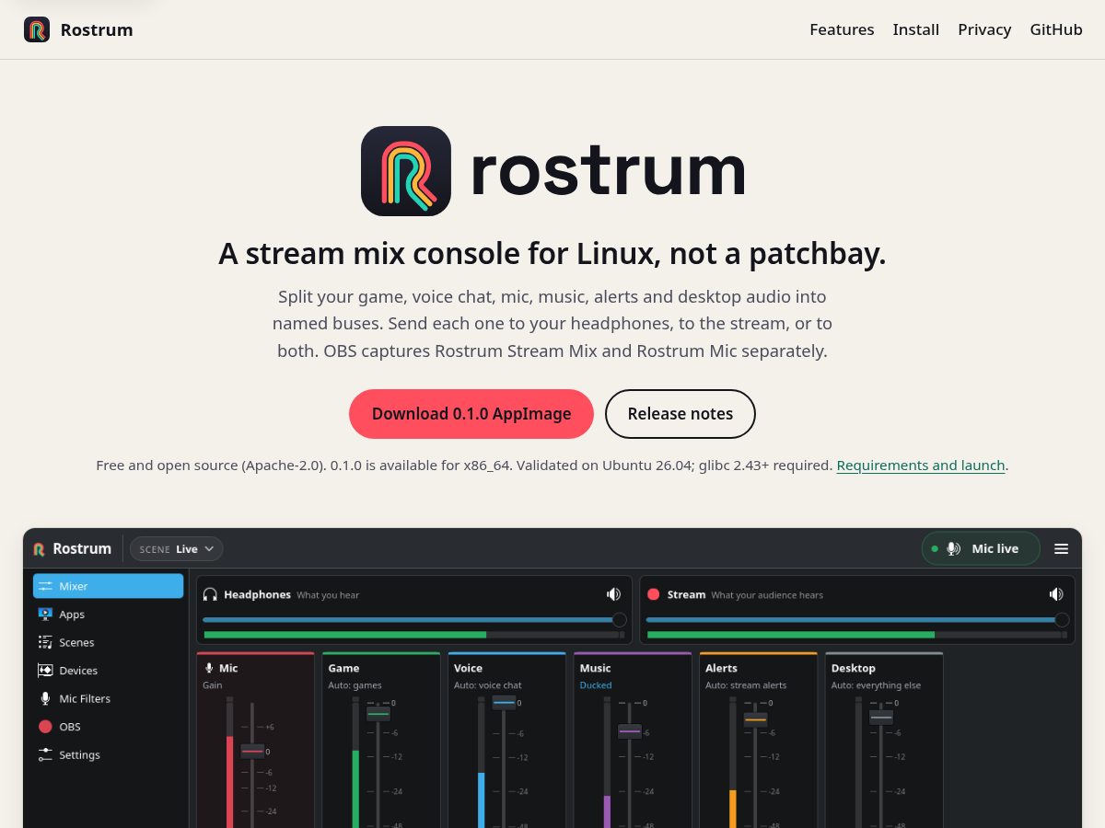This screenshot has height=828, width=1105.
Task: Click the Release notes button
Action: point(680,414)
